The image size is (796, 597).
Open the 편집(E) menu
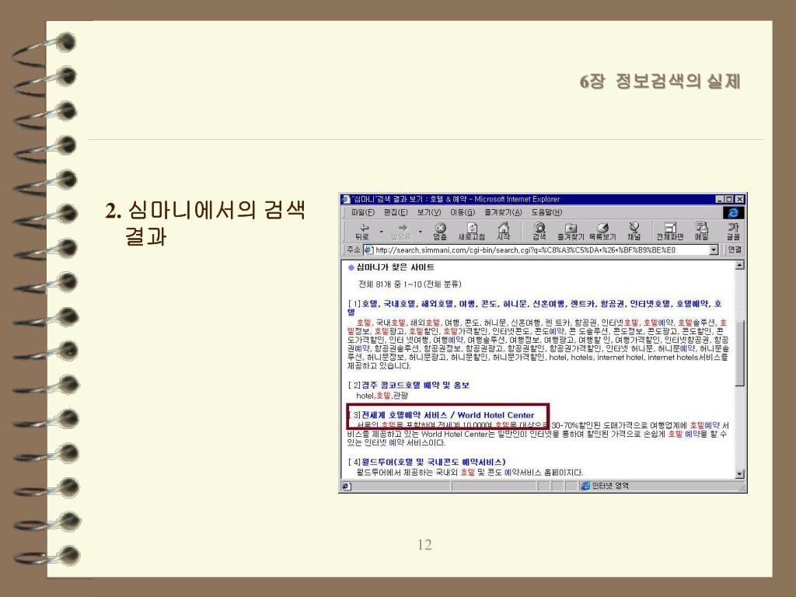tap(396, 212)
